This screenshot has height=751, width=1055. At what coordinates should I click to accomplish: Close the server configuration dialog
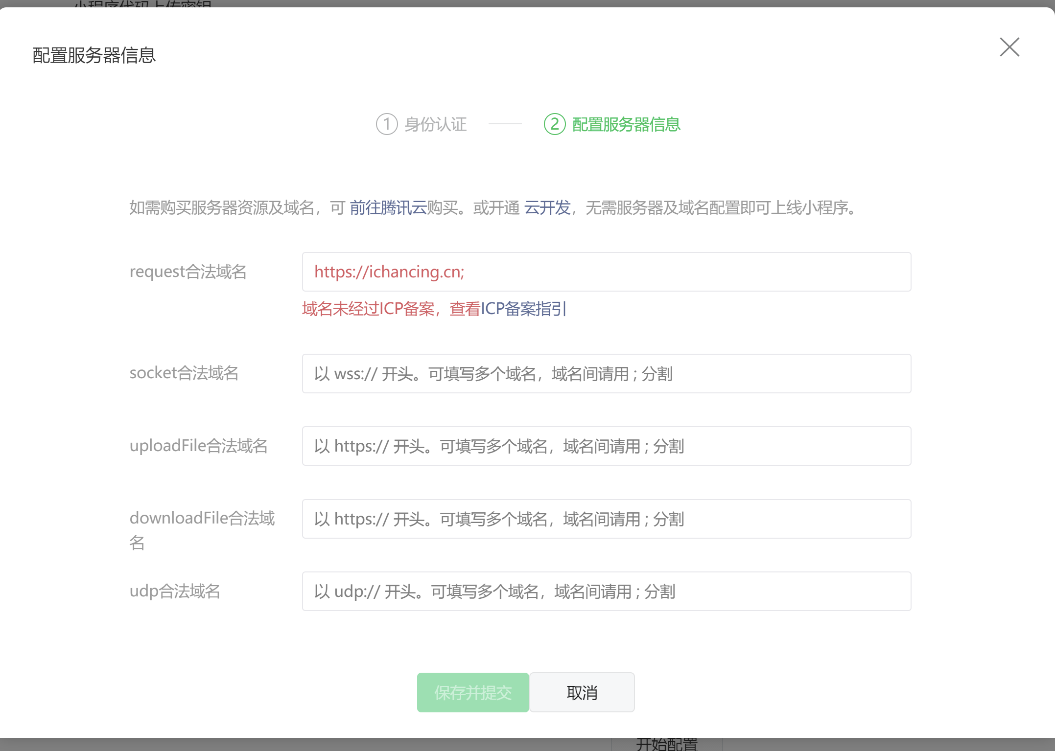click(x=1009, y=47)
